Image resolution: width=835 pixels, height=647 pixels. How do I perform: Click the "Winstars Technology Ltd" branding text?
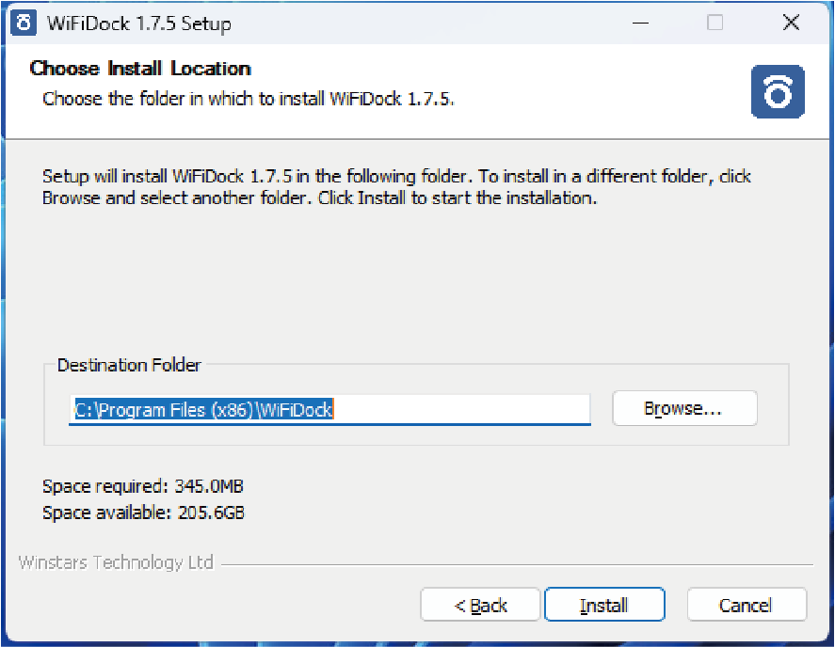pyautogui.click(x=116, y=563)
